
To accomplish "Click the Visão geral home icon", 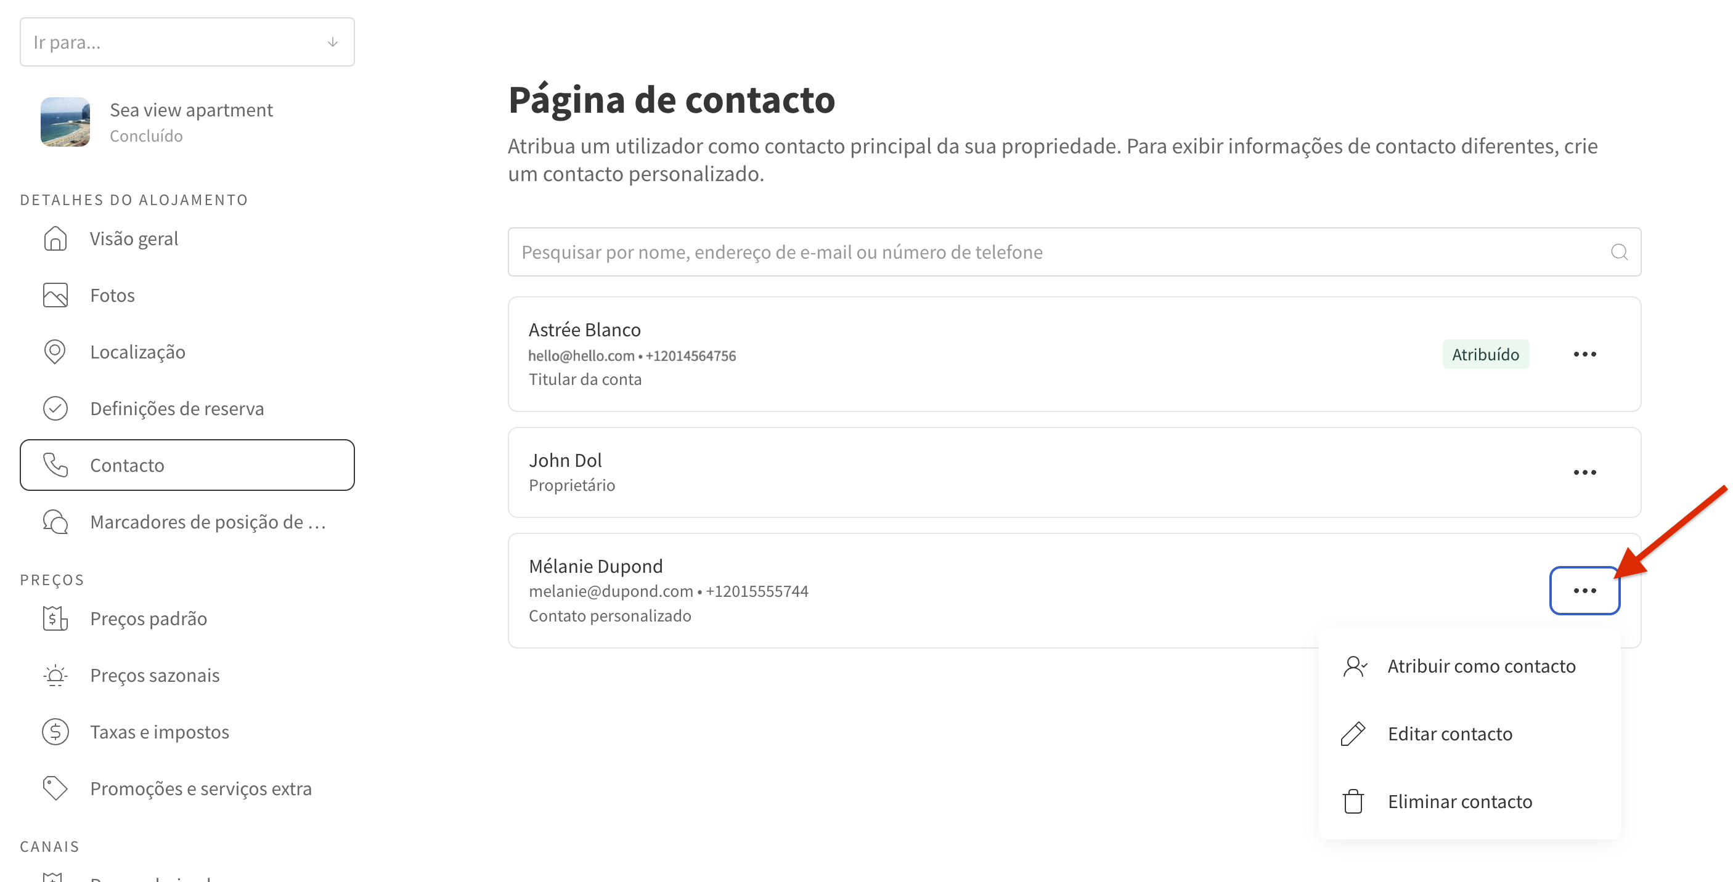I will click(x=55, y=238).
